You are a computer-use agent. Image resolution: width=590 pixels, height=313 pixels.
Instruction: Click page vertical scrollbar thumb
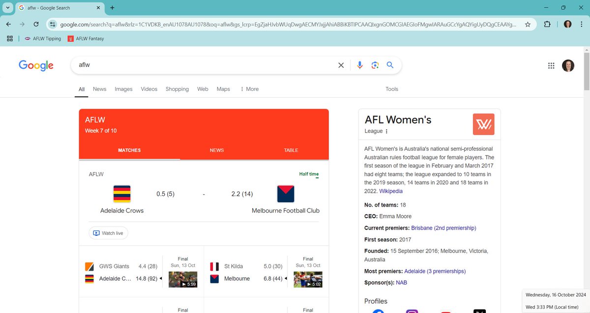(x=587, y=71)
